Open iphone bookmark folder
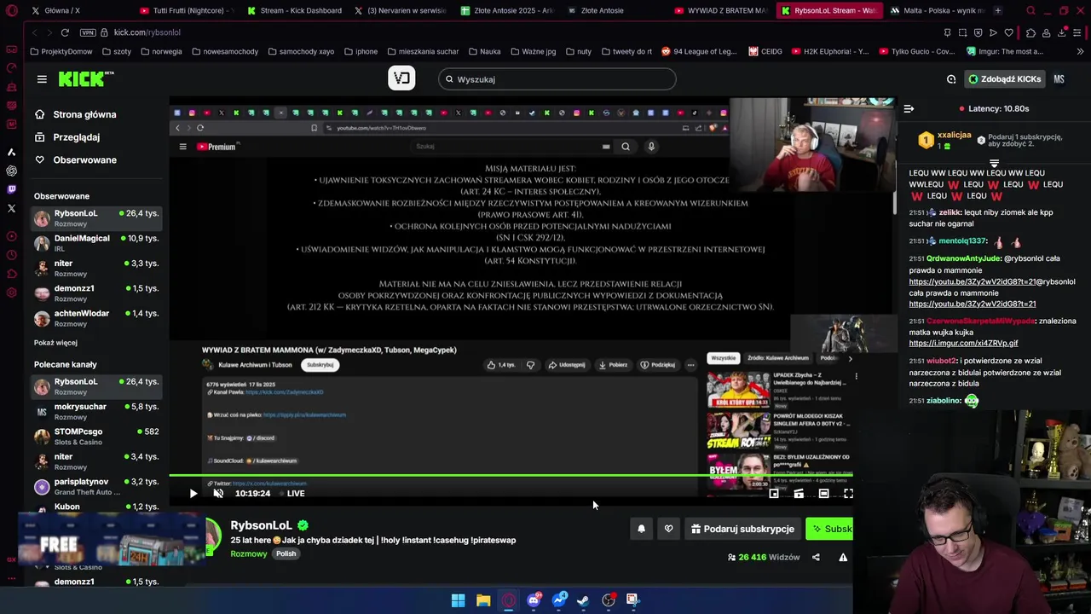The width and height of the screenshot is (1091, 614). pyautogui.click(x=360, y=51)
